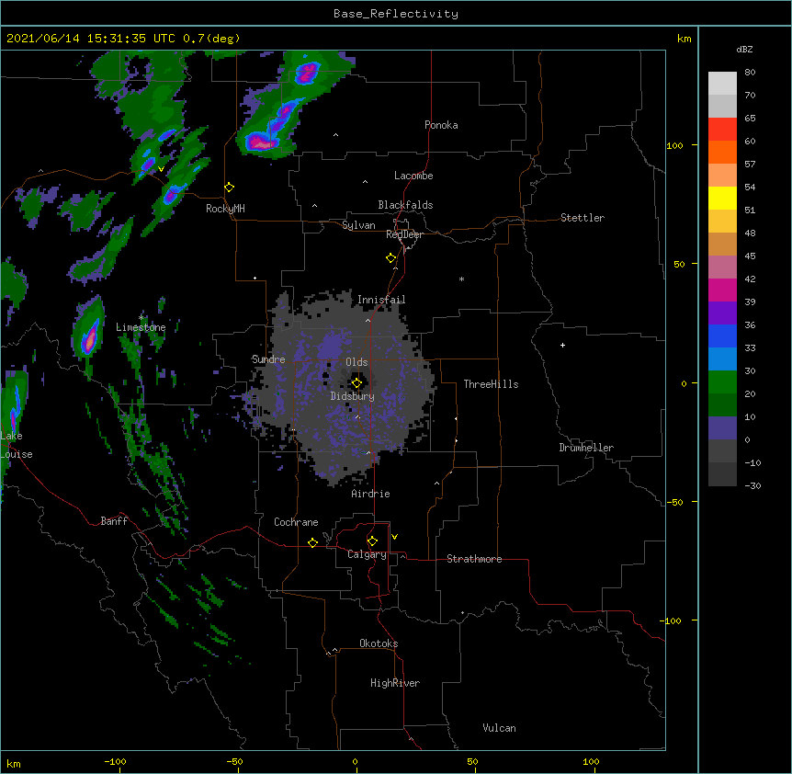Click the Lacombe city label

(x=413, y=176)
